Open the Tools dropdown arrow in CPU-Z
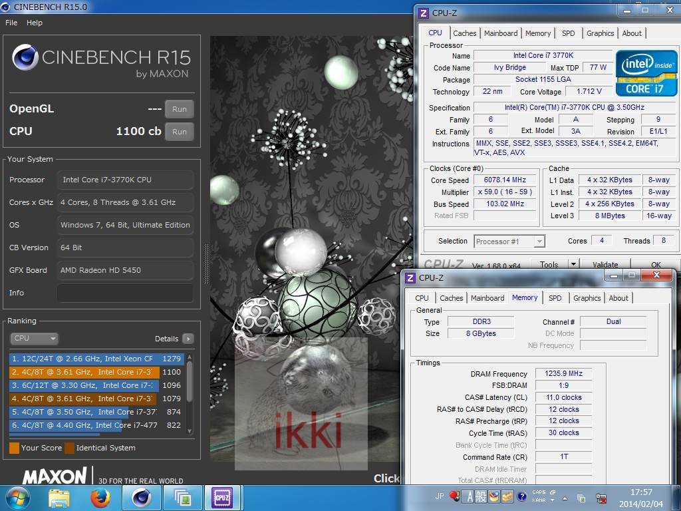The image size is (681, 511). [573, 264]
